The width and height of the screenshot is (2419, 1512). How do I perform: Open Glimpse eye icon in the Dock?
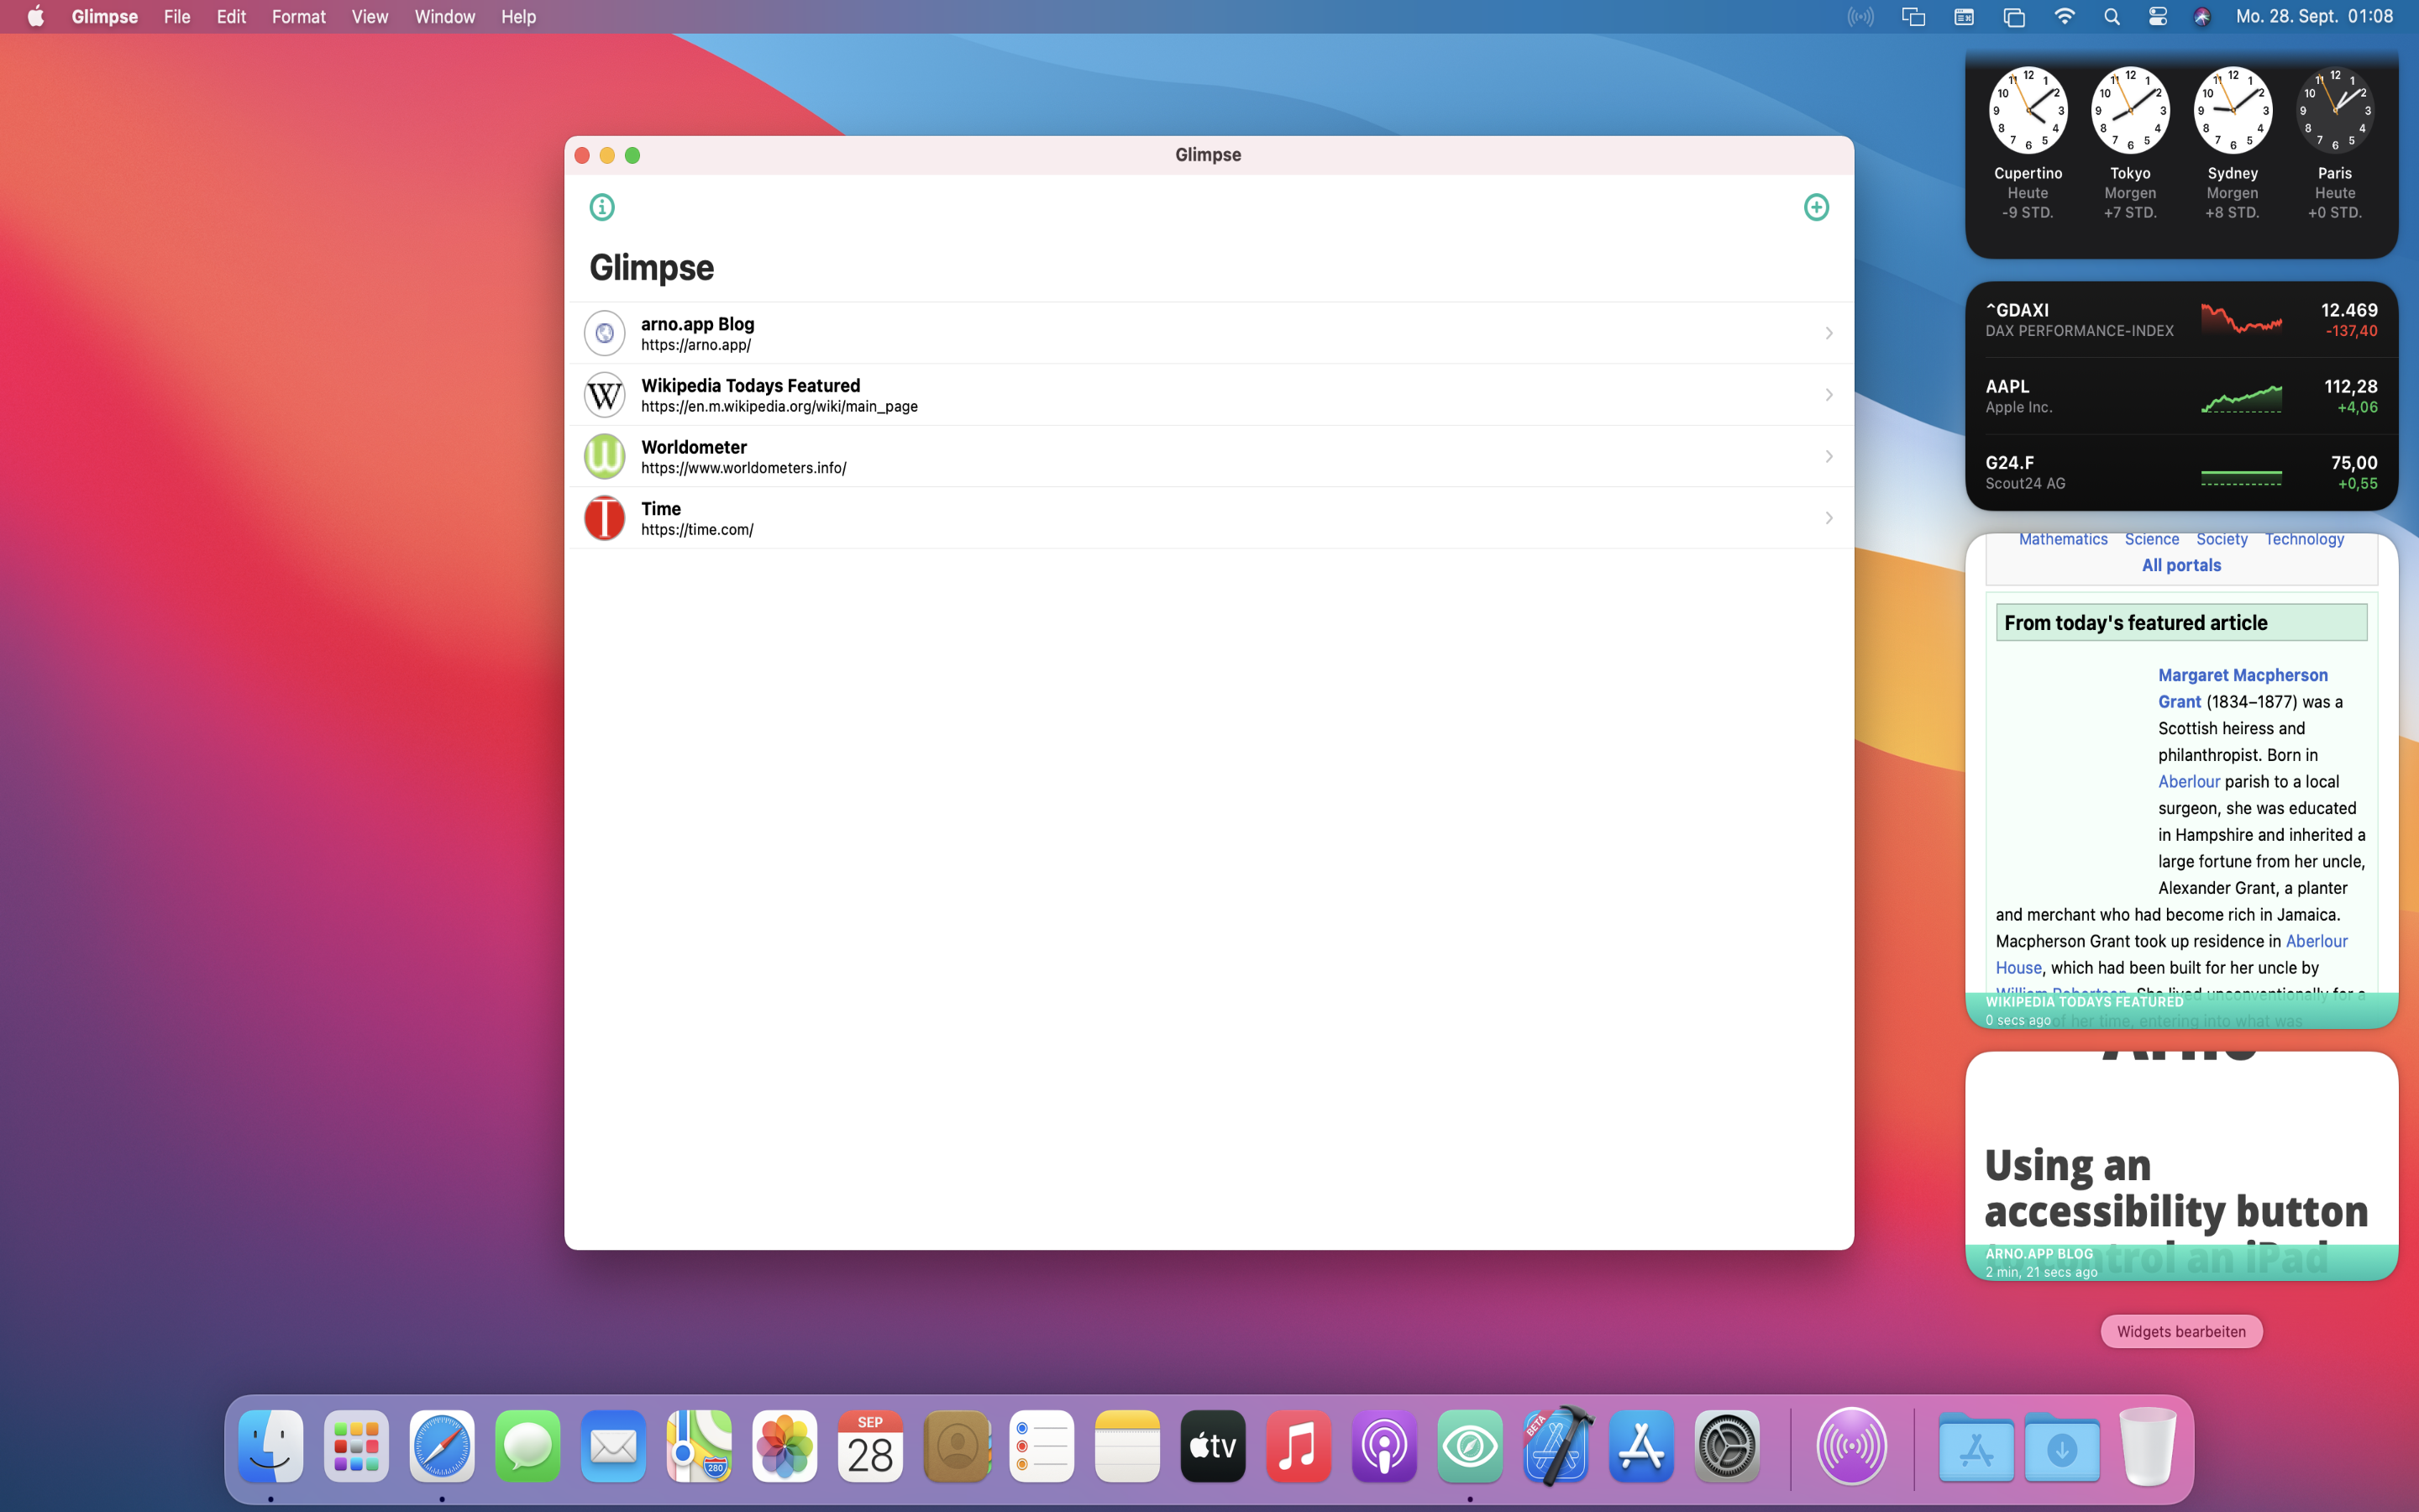[1471, 1446]
